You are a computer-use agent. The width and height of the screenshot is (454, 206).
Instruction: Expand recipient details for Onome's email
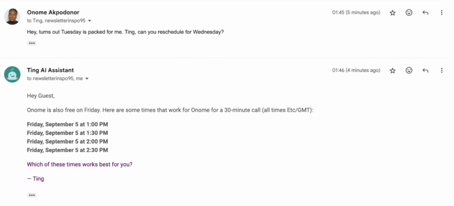tap(90, 21)
